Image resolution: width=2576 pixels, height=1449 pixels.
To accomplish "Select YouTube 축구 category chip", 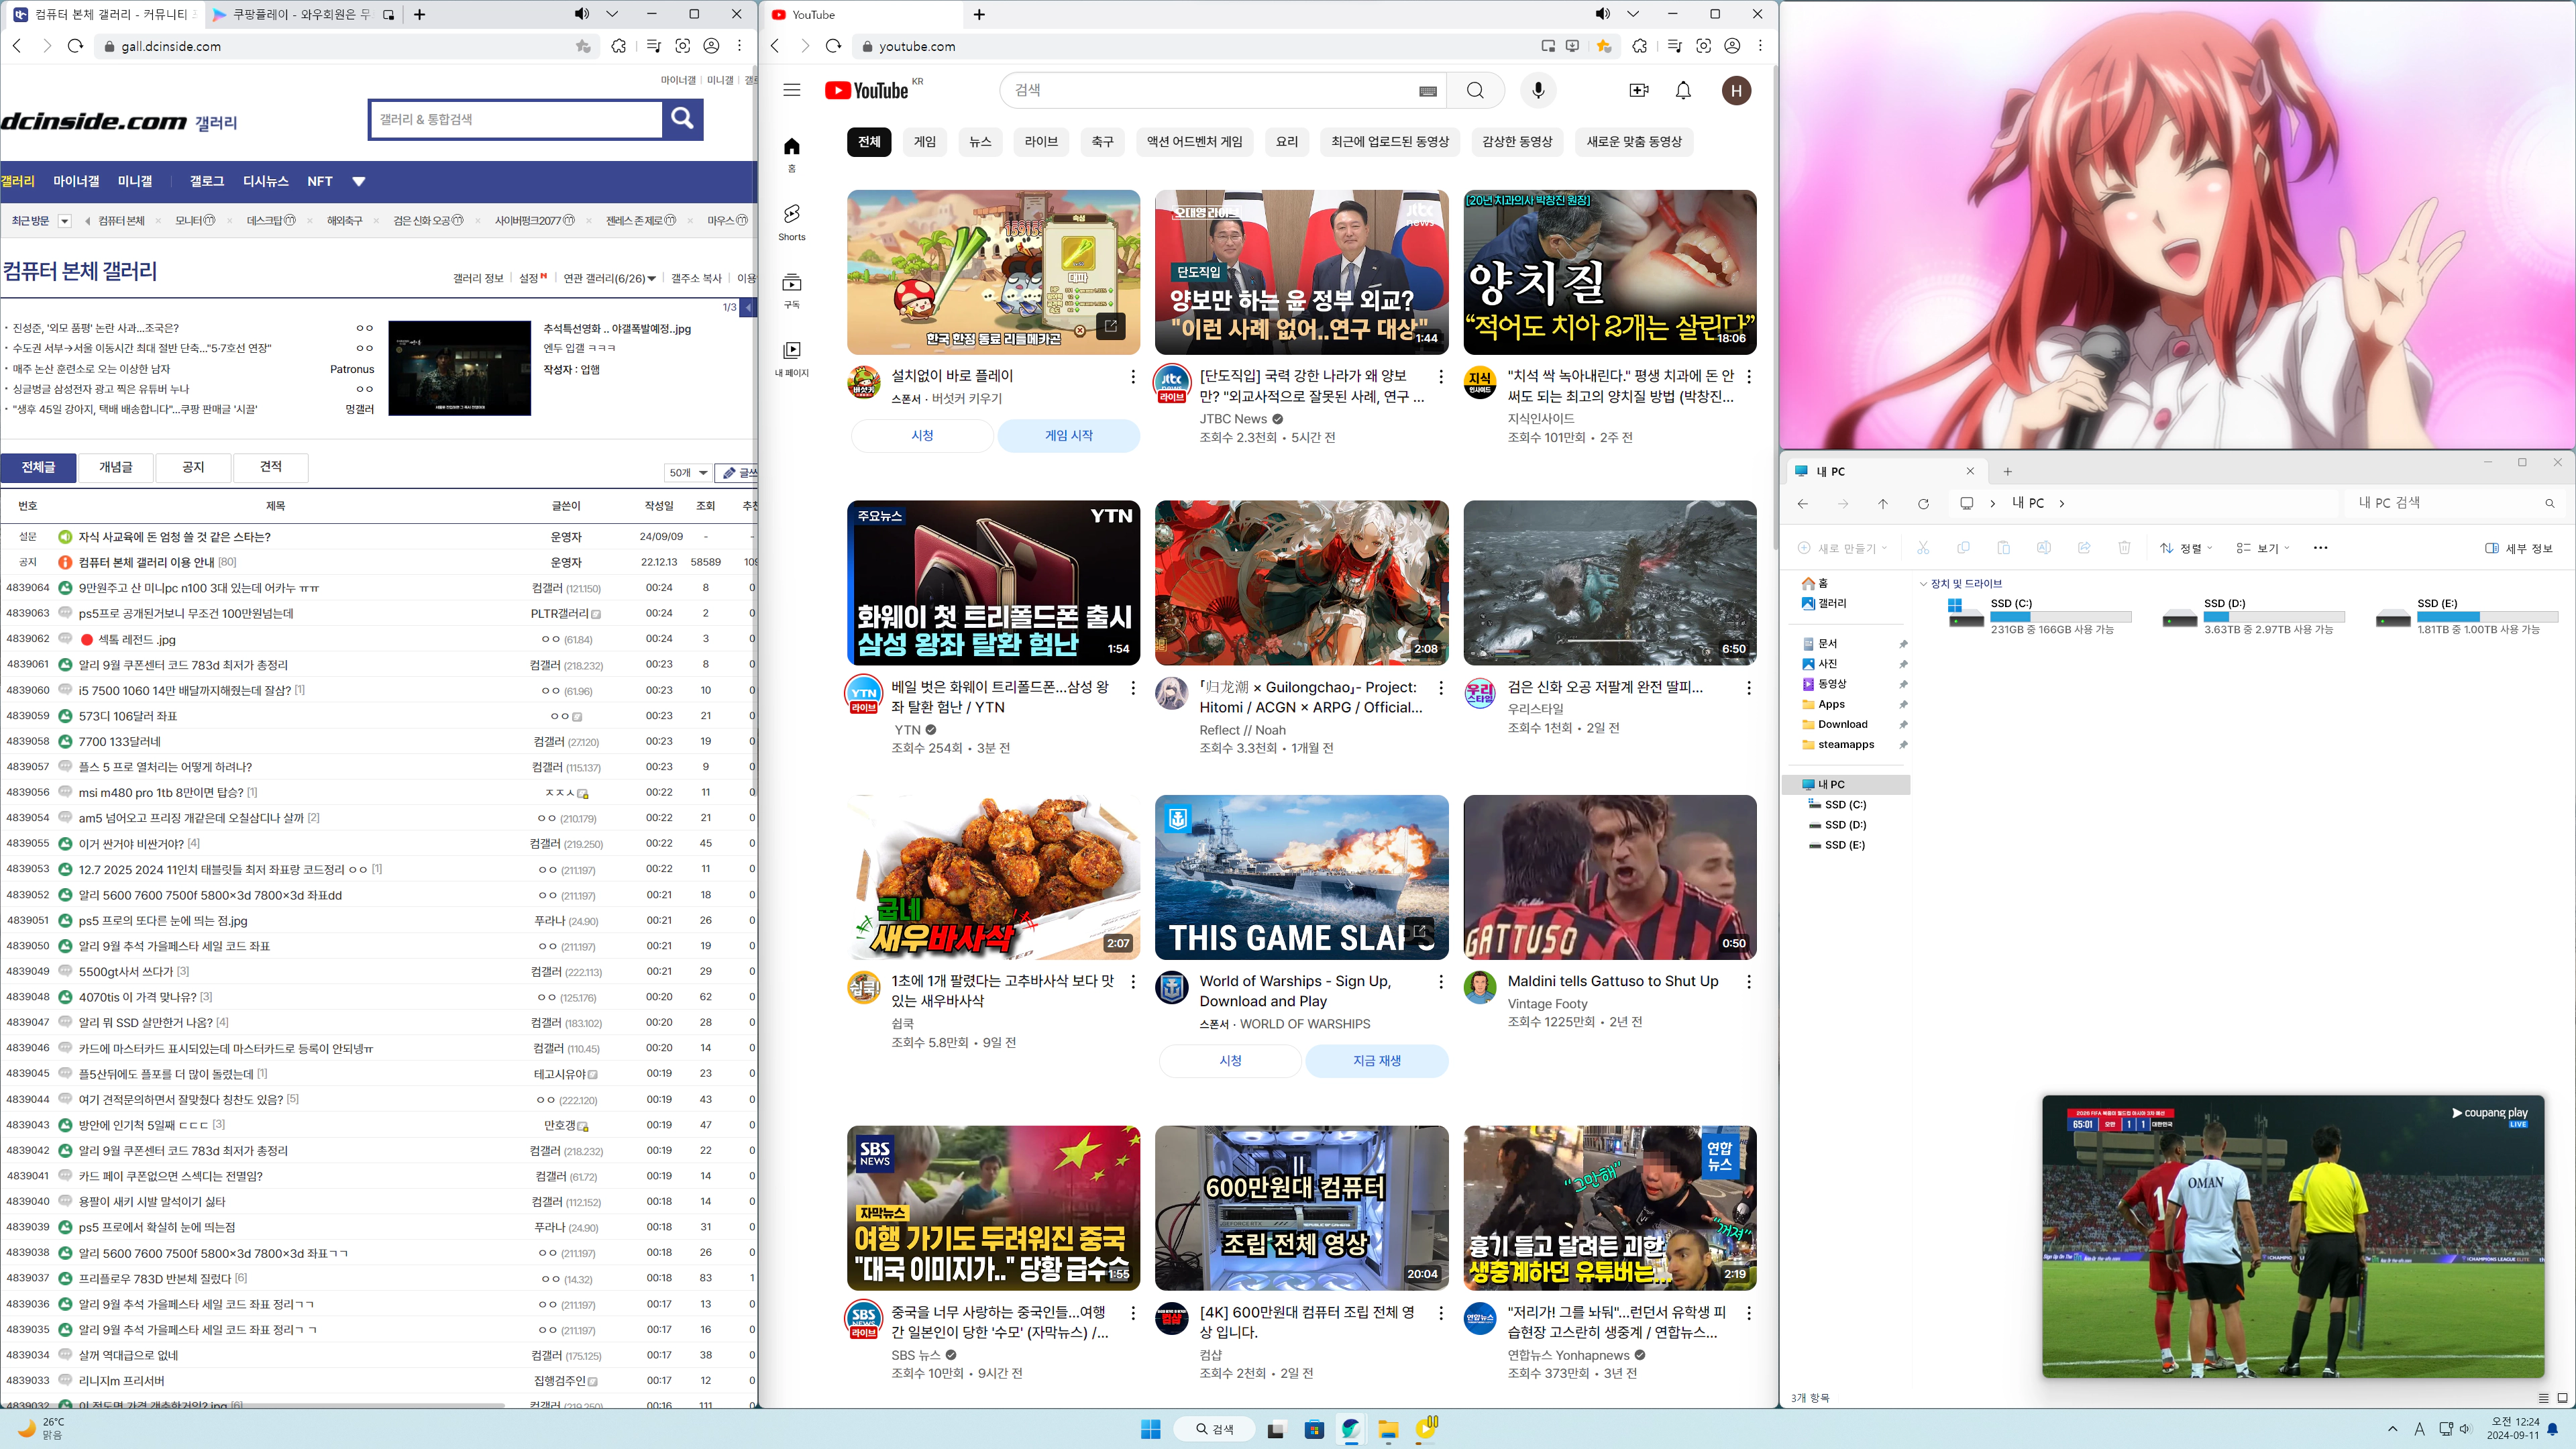I will (x=1102, y=142).
